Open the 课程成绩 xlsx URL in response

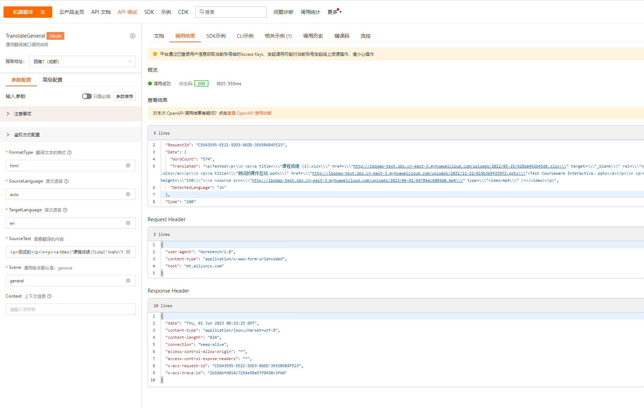[x=460, y=166]
